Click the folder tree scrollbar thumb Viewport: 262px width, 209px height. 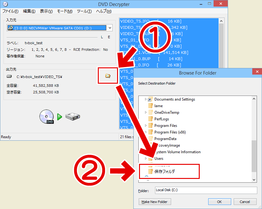click(x=254, y=156)
